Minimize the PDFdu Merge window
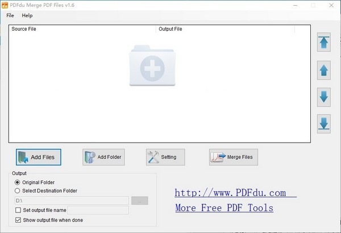This screenshot has height=233, width=341. [x=295, y=5]
